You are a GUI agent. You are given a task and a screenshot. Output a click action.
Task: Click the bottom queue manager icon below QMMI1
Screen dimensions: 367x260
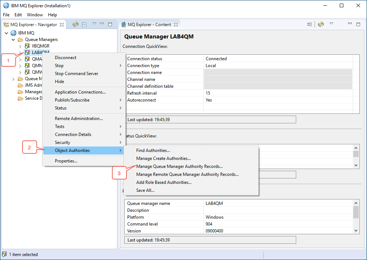point(27,72)
